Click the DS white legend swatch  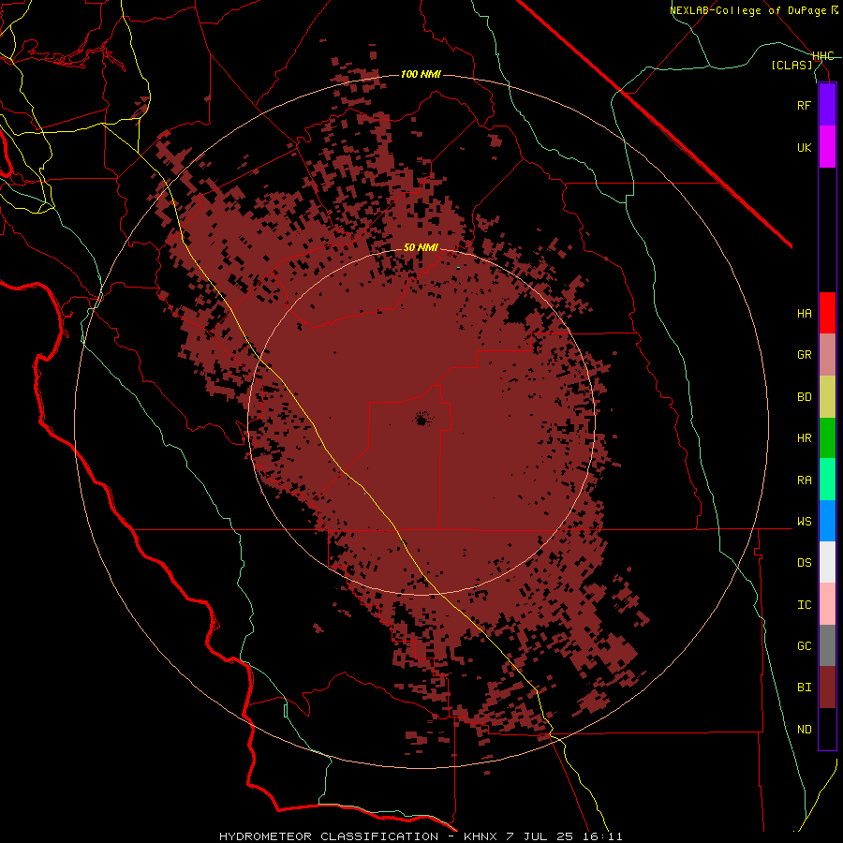click(827, 562)
